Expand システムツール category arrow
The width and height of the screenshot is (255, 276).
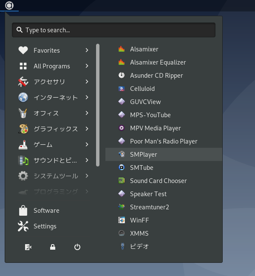tap(87, 176)
